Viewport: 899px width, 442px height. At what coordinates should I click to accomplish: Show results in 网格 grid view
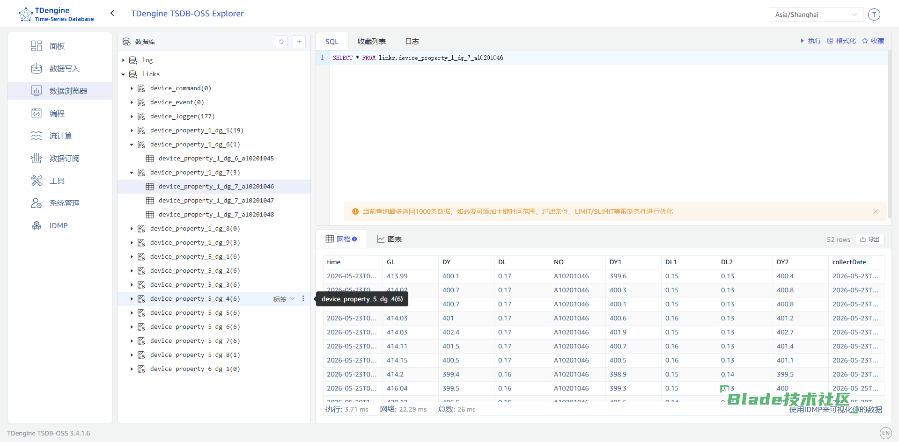(x=341, y=239)
